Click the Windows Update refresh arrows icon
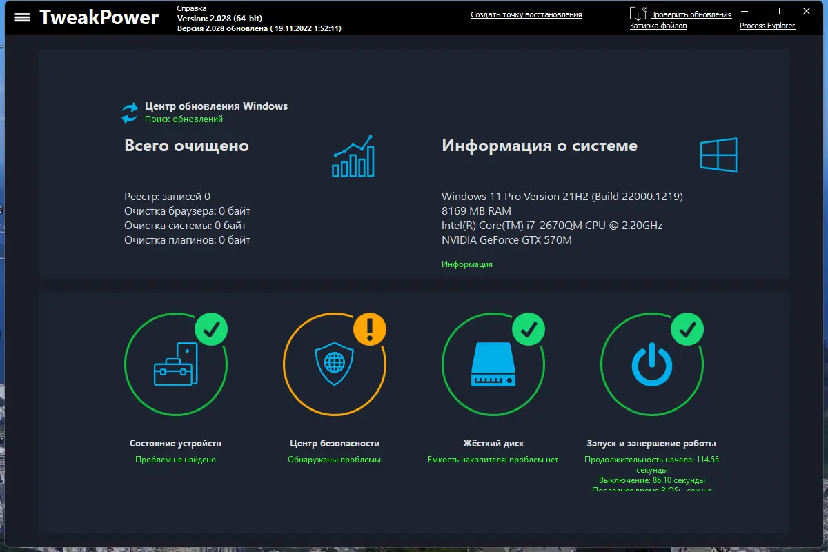828x552 pixels. click(130, 112)
